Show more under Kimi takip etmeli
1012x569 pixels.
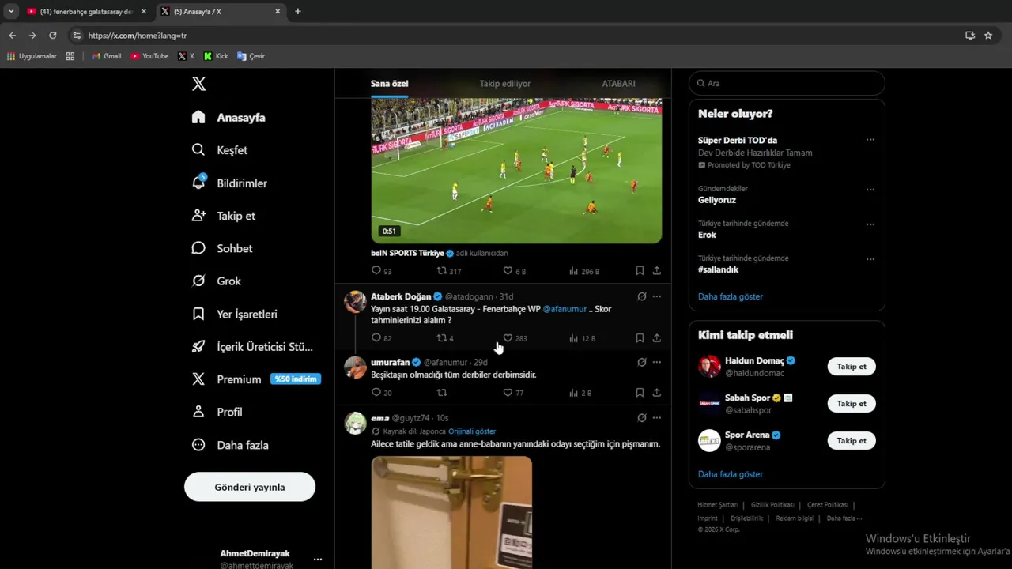coord(731,474)
